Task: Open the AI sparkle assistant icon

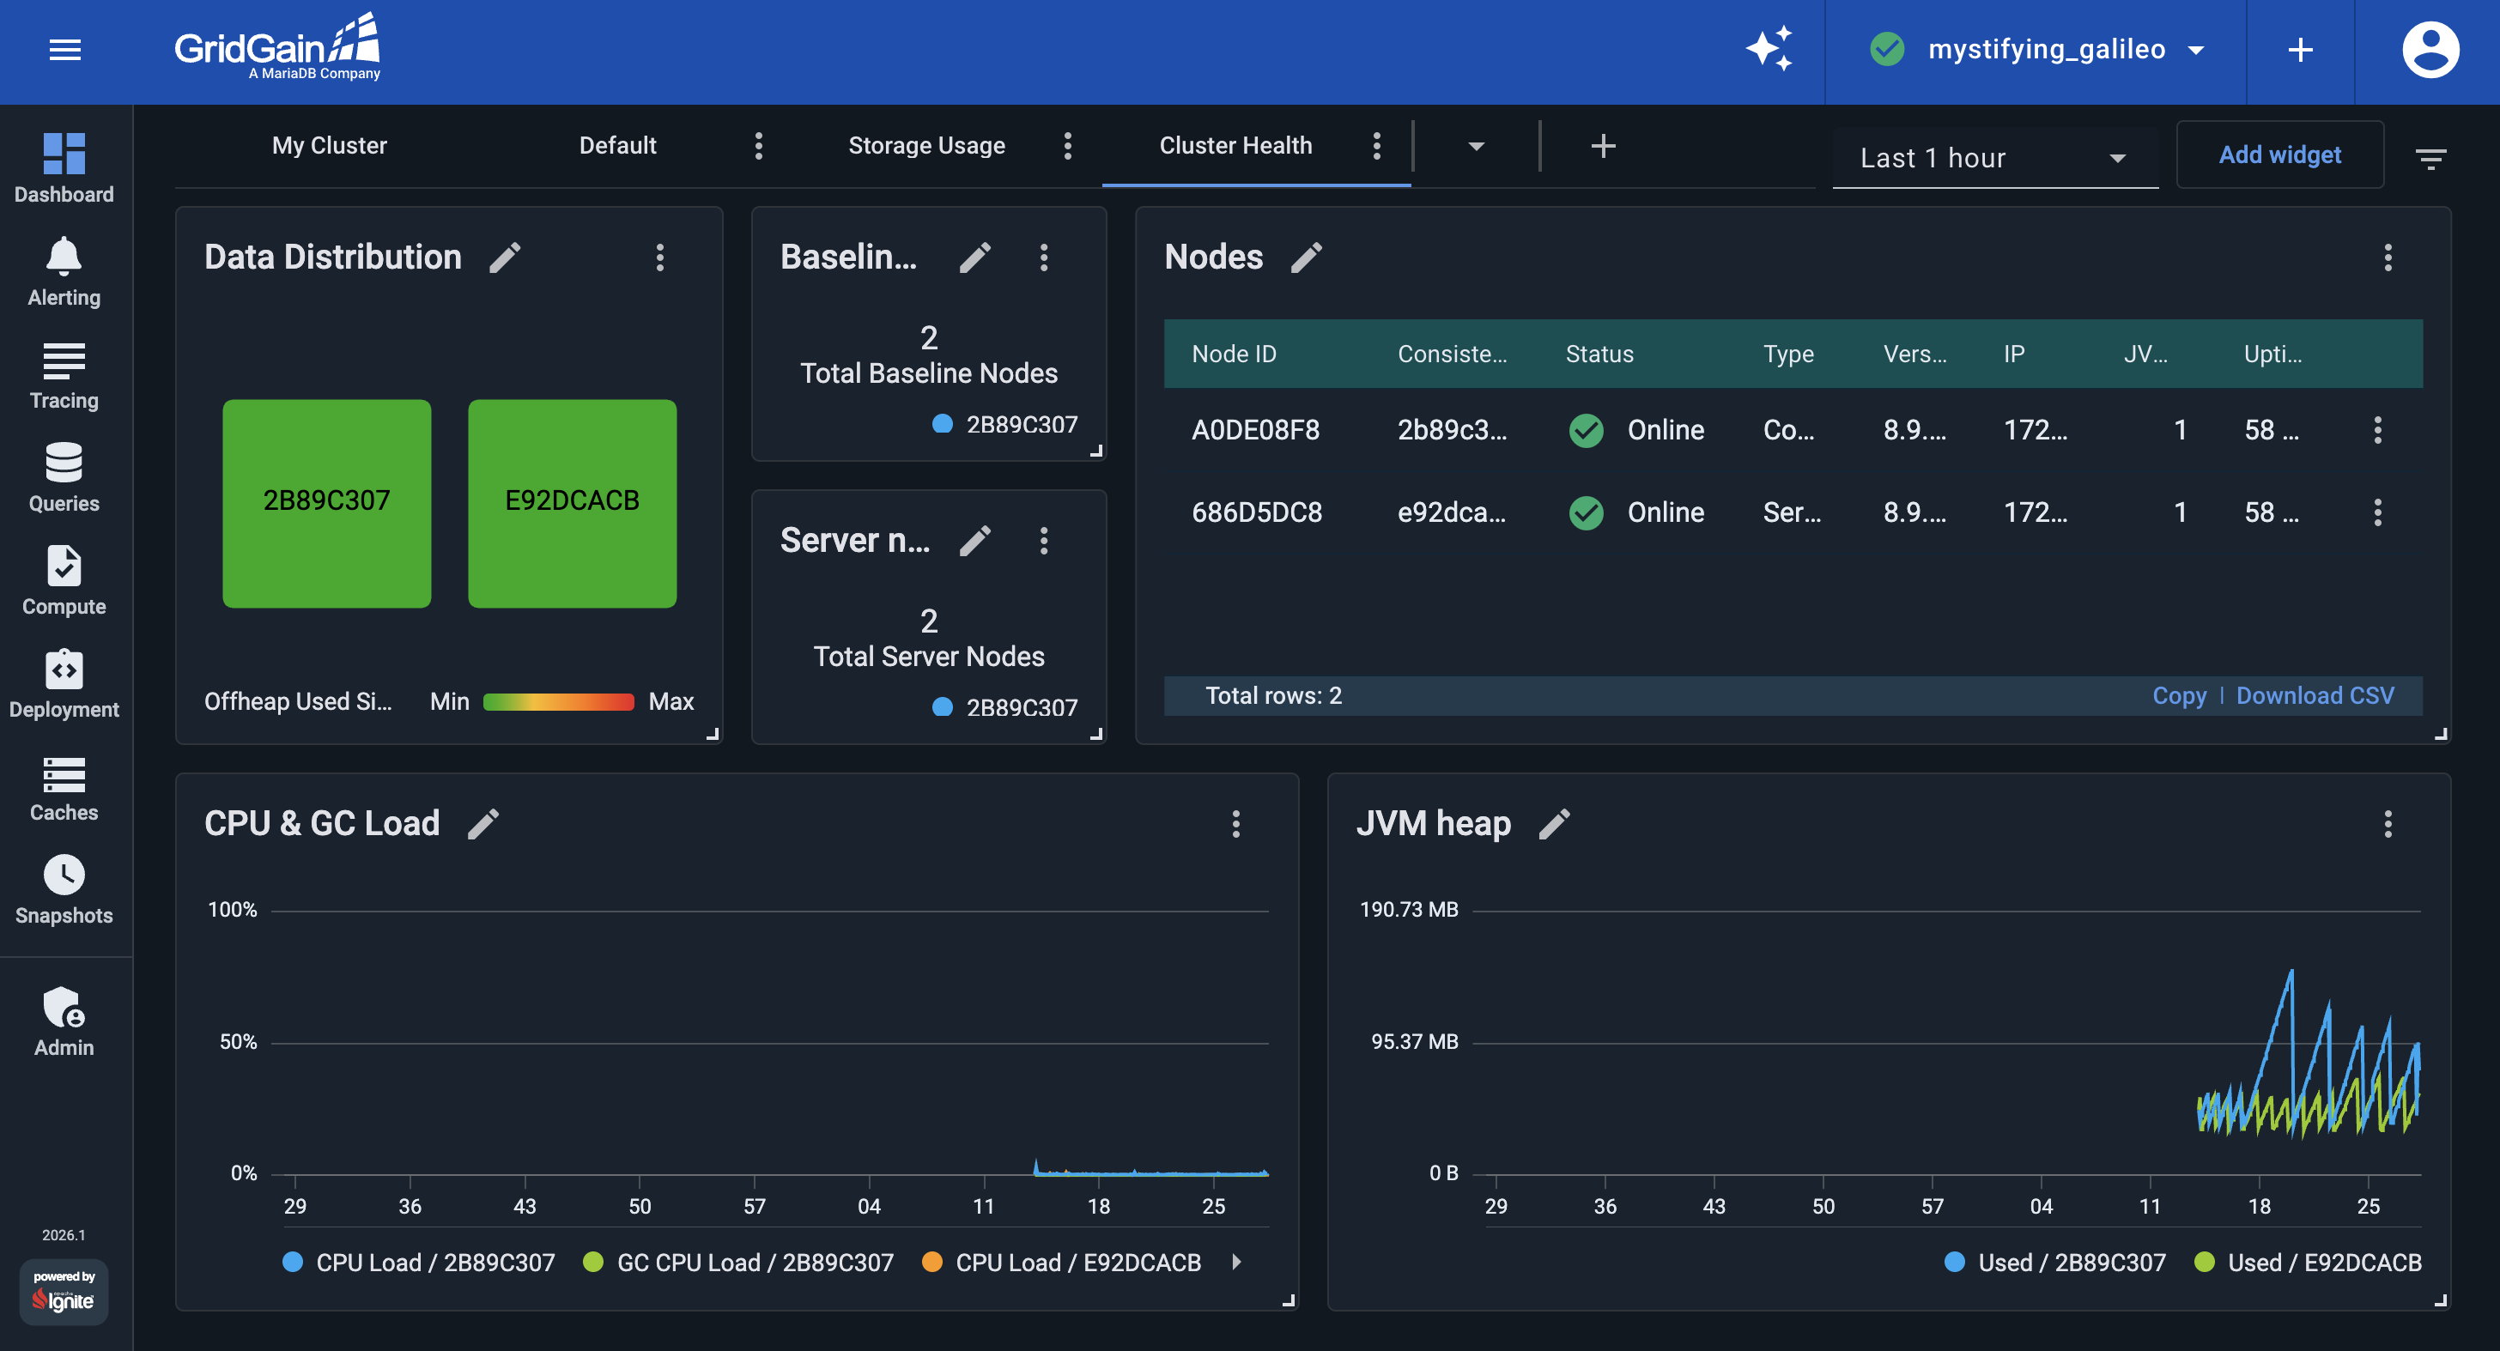Action: click(x=1769, y=49)
